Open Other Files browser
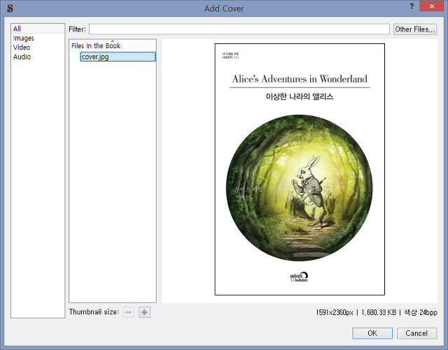The width and height of the screenshot is (448, 350). (415, 29)
